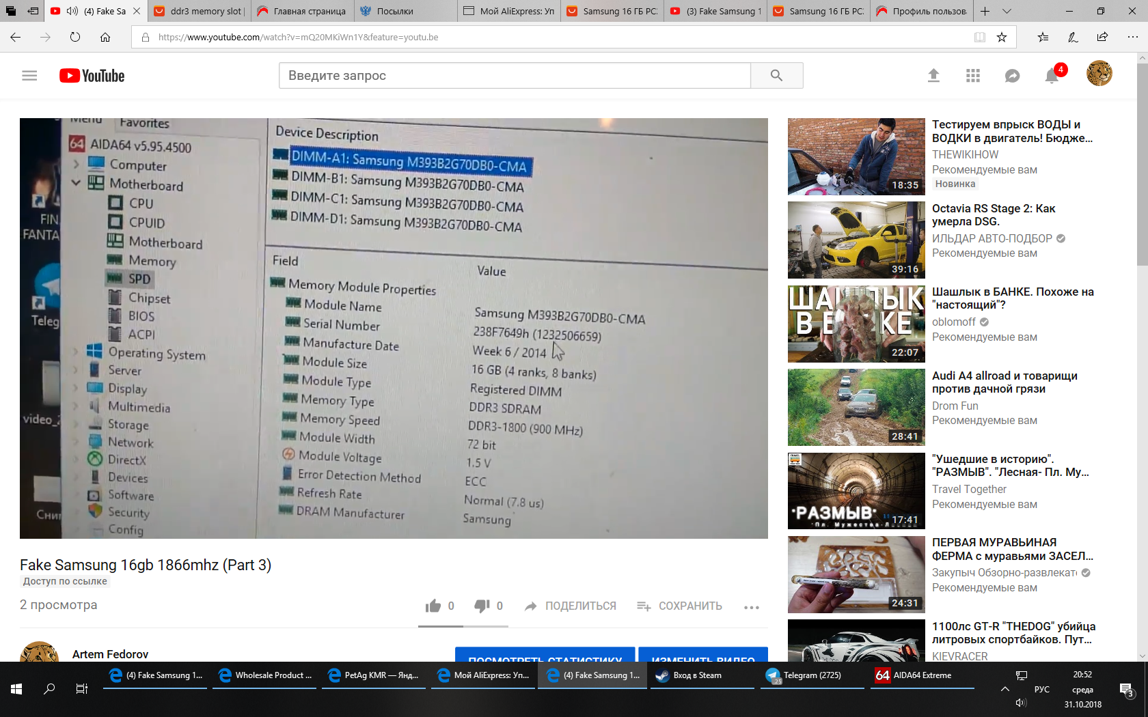The width and height of the screenshot is (1148, 717).
Task: Switch to the (3) Fake Samsung tab
Action: (715, 11)
